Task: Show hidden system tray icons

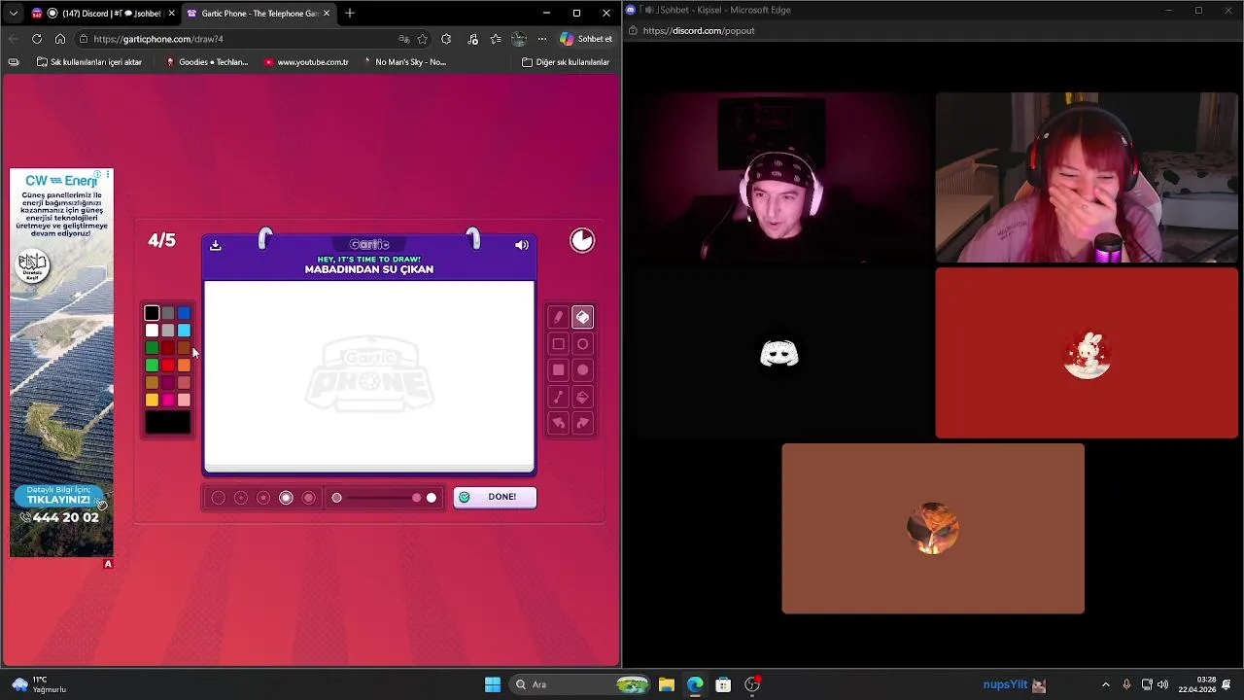Action: [1105, 684]
